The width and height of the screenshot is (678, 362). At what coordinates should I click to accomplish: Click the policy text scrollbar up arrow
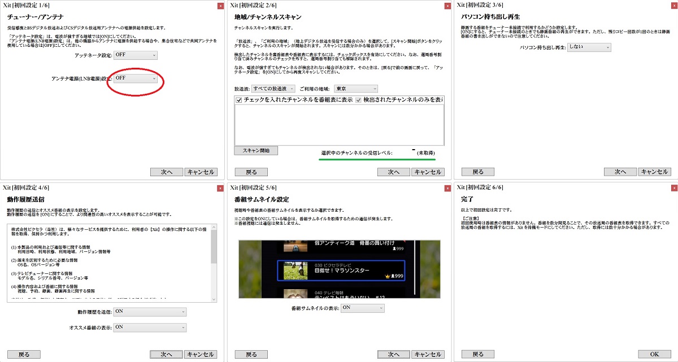click(214, 228)
